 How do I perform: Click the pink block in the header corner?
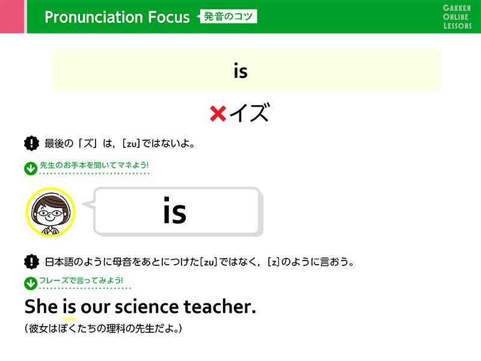[11, 17]
